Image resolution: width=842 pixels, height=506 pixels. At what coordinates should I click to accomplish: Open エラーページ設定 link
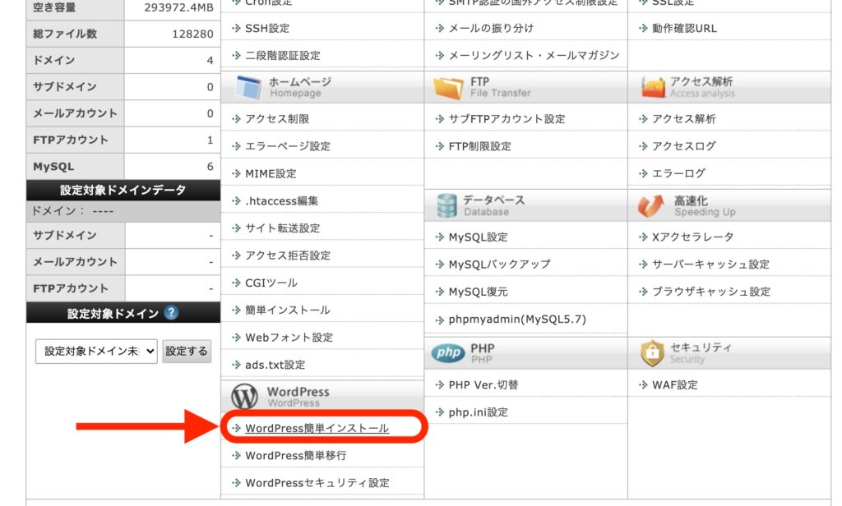tap(288, 146)
